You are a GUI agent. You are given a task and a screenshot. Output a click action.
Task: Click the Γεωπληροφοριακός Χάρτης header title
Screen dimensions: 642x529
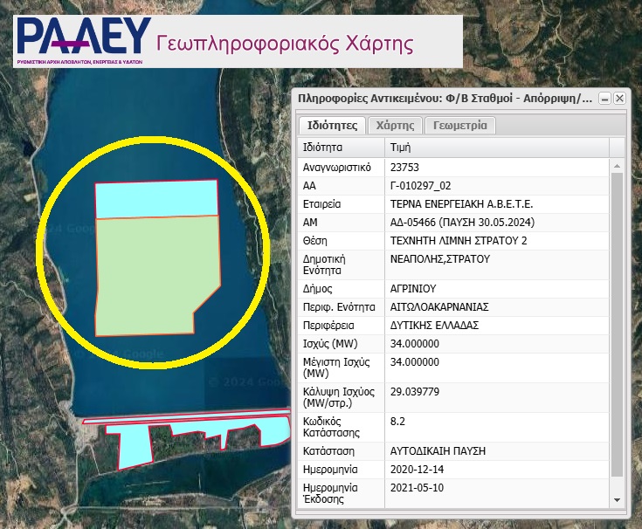click(x=285, y=43)
